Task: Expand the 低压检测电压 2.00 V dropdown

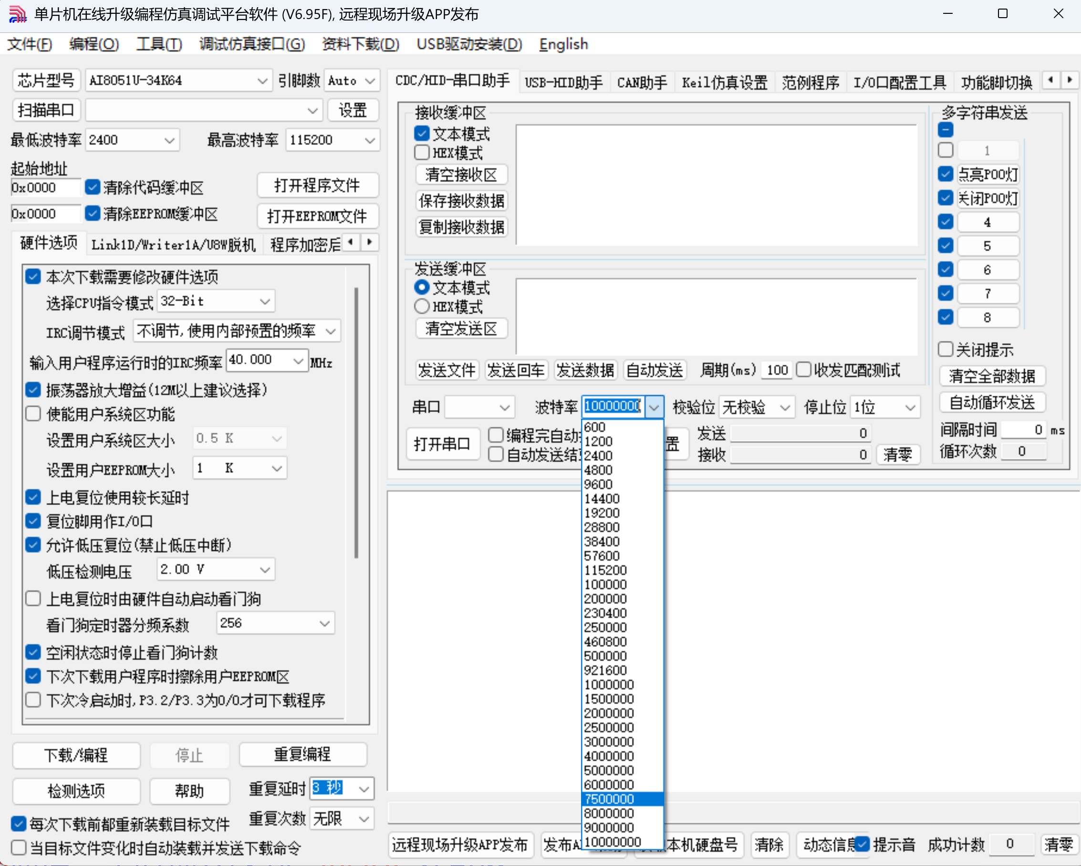Action: point(216,569)
